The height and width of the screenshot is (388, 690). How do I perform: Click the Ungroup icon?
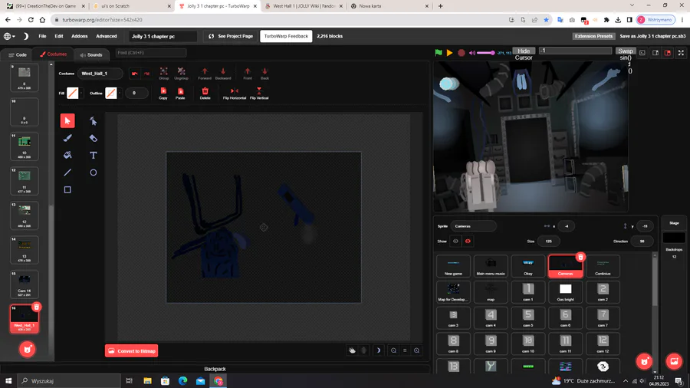(181, 74)
